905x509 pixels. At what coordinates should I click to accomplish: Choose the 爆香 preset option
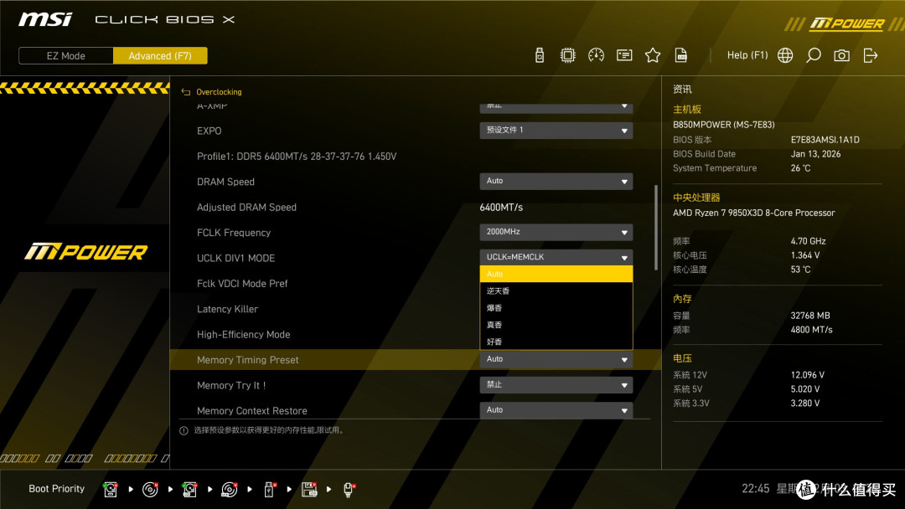556,308
